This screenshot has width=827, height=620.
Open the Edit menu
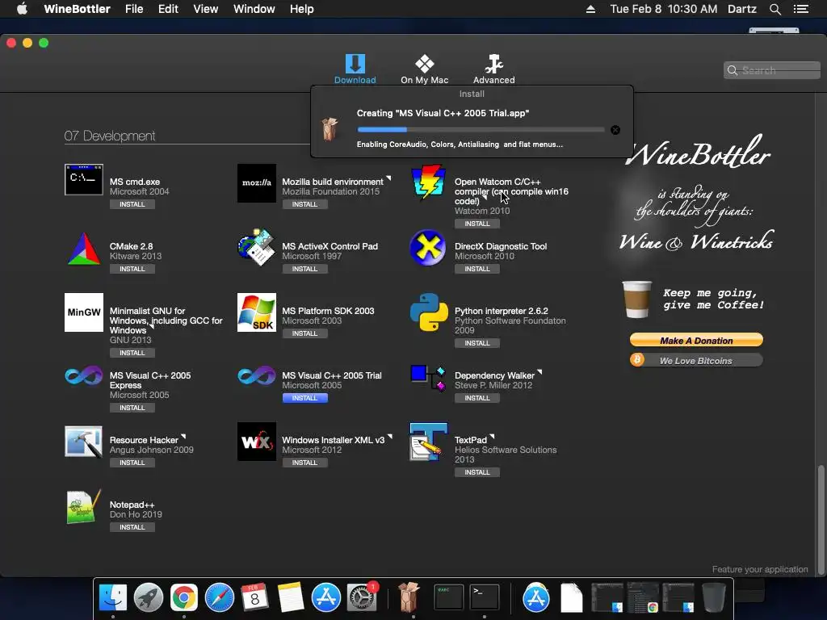point(168,9)
